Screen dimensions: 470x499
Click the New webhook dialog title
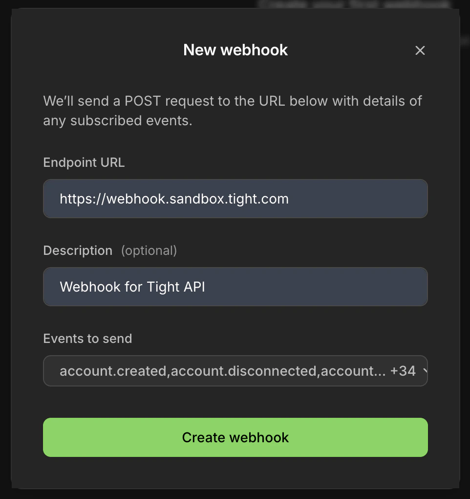pos(235,50)
